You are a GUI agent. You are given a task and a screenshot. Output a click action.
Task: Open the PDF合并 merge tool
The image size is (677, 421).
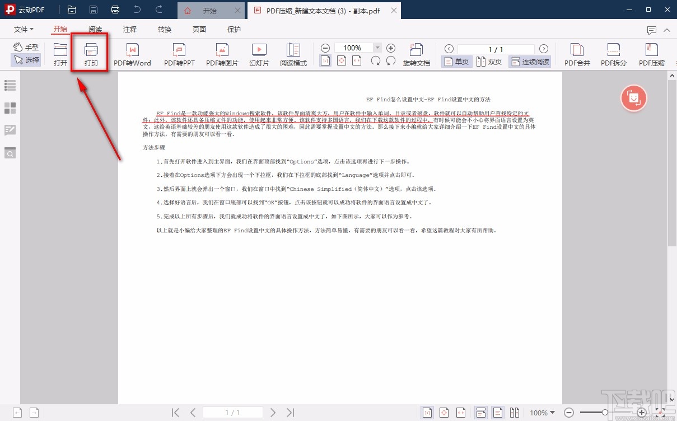point(576,54)
